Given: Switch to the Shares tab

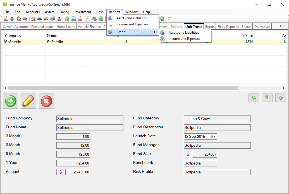Looking at the screenshot, I should coord(247,27).
